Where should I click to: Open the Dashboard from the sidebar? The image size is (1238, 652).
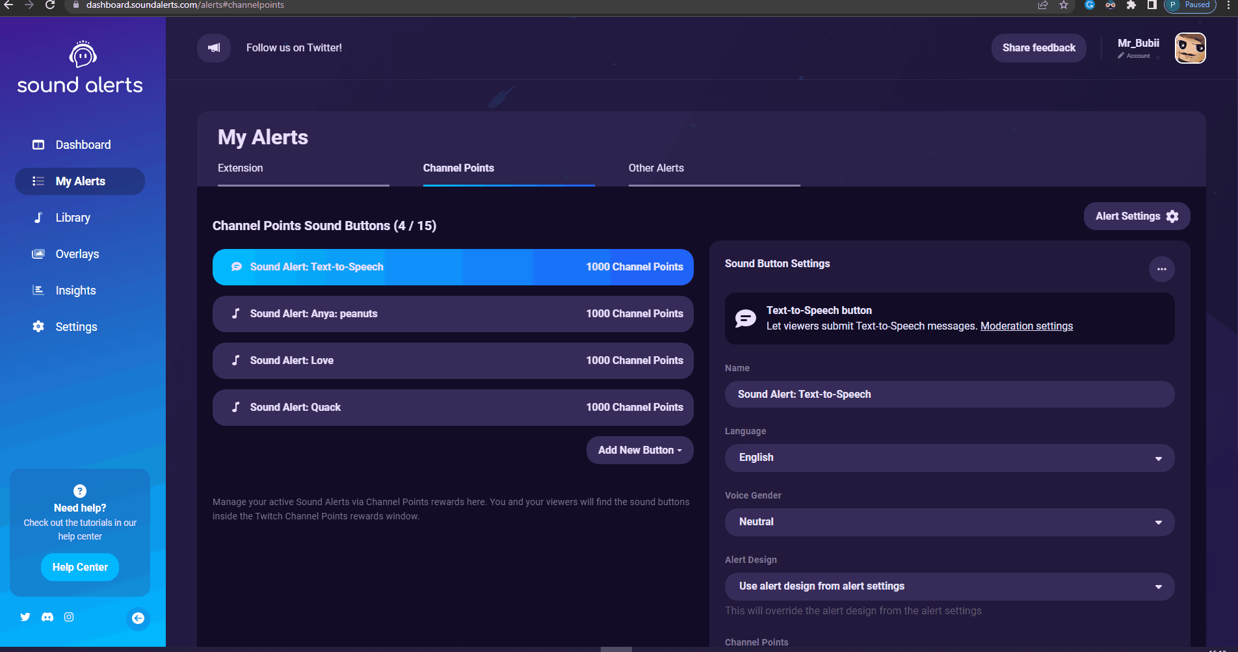[83, 144]
